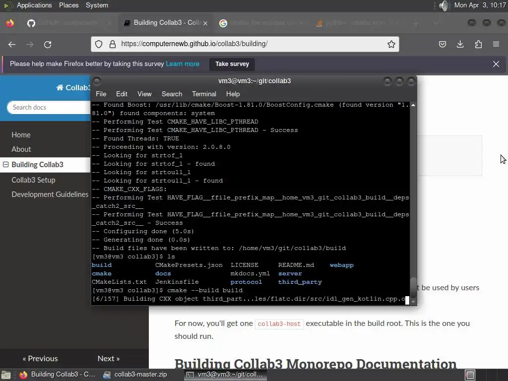Open the Home docs page

21,135
